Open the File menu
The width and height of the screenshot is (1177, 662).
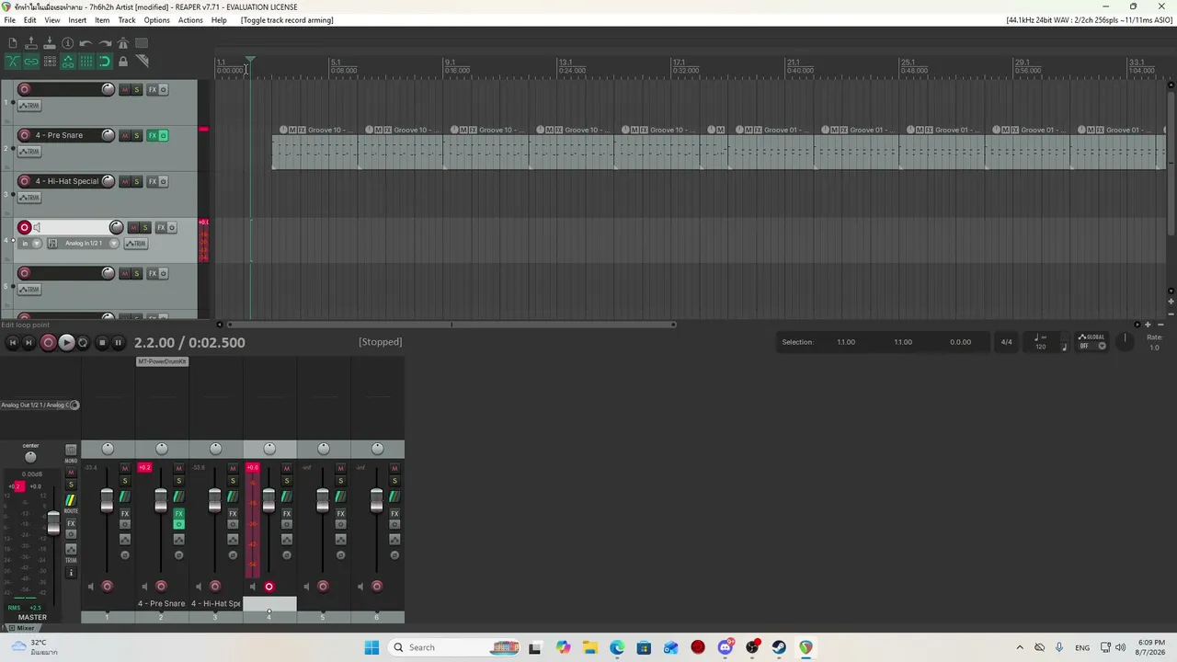pyautogui.click(x=9, y=20)
